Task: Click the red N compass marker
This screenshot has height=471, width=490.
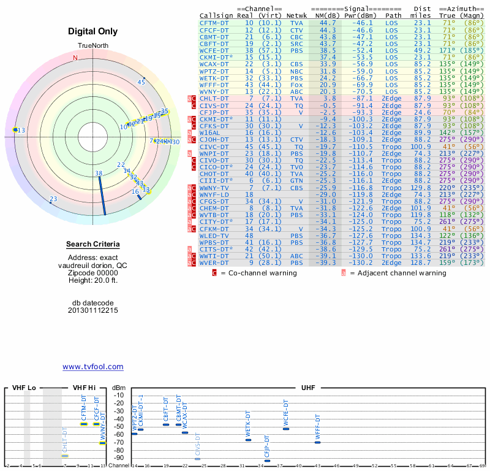Action: click(75, 58)
